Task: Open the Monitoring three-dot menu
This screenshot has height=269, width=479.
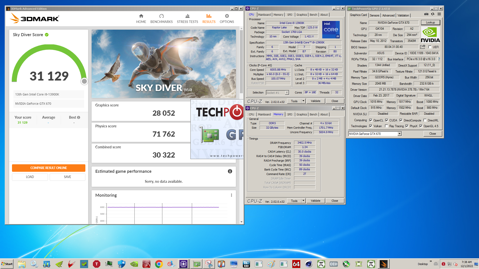Action: (x=231, y=195)
